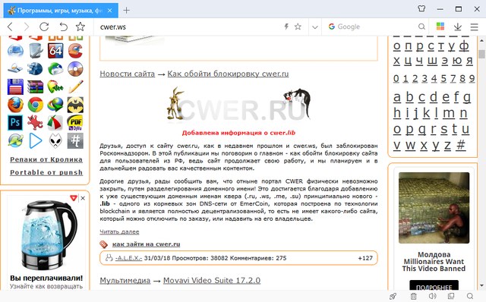486x302 pixels.
Task: Close the Программы, игры, музыка tab
Action: tap(109, 11)
